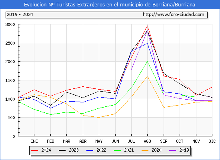Click the http://www.foro-ciudad.com URL text
The height and width of the screenshot is (160, 220).
click(174, 14)
